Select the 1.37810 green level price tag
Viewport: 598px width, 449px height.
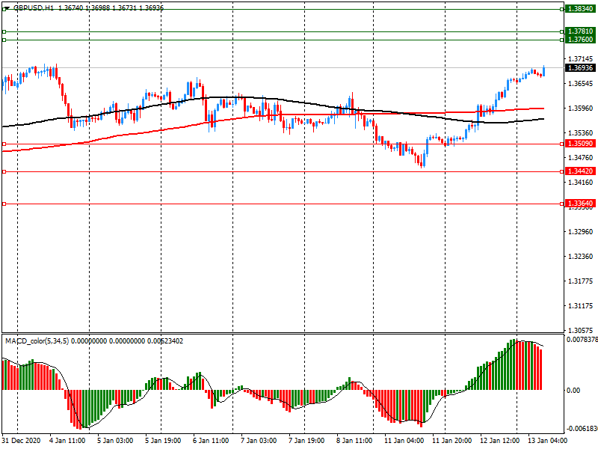point(580,31)
